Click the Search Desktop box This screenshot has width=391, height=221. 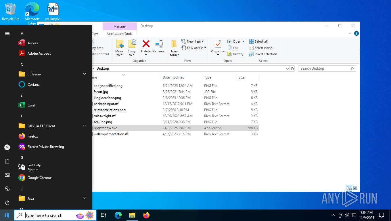click(327, 68)
